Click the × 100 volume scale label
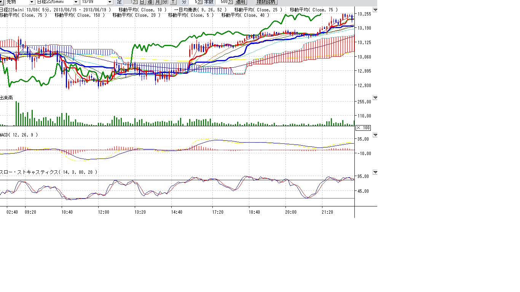520x292 pixels. coord(363,128)
